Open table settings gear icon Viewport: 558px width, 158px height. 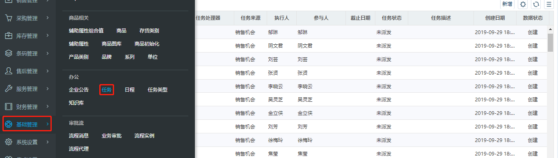pyautogui.click(x=523, y=4)
